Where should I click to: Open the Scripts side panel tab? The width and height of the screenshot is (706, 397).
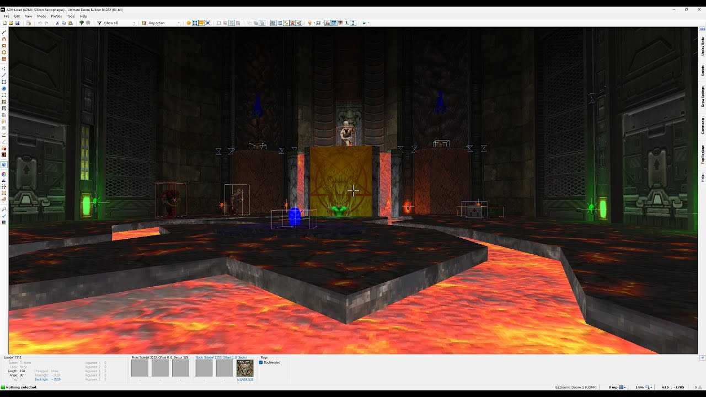pos(703,71)
